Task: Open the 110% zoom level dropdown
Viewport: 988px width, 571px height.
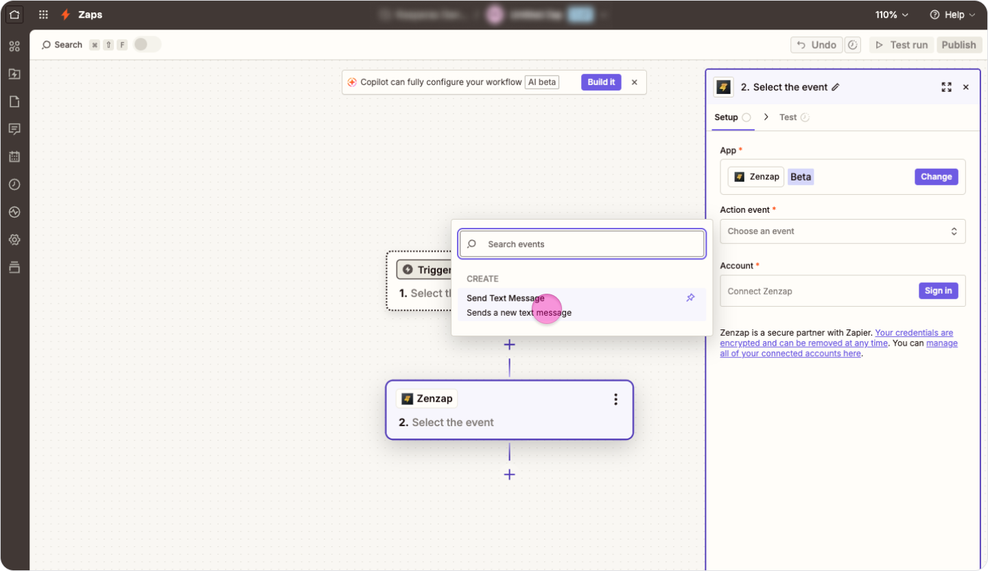Action: (891, 14)
